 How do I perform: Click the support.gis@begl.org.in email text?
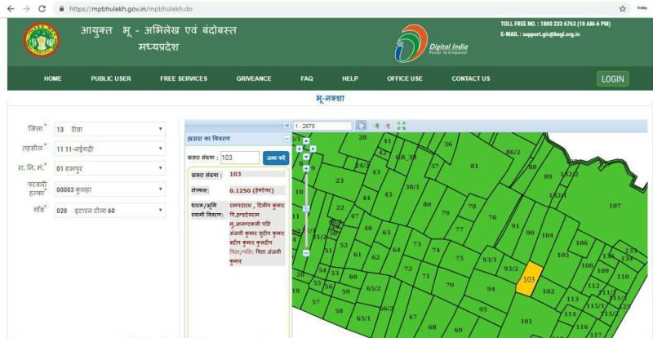tap(550, 34)
